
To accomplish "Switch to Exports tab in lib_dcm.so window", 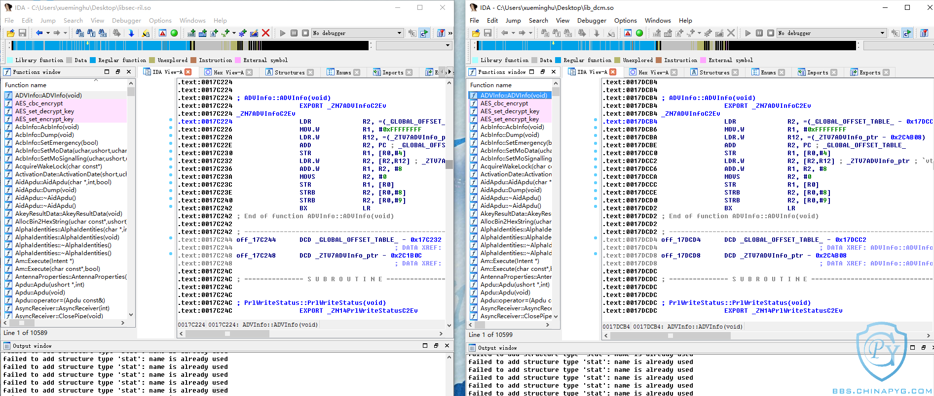I will [869, 72].
